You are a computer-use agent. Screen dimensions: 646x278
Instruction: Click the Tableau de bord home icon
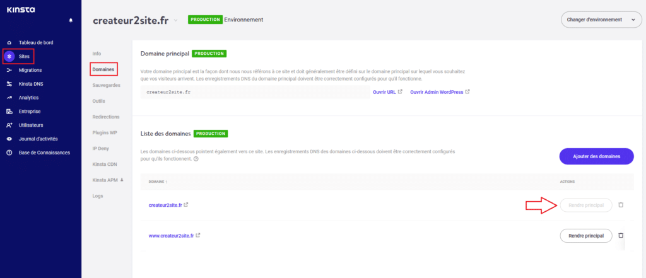(x=9, y=42)
